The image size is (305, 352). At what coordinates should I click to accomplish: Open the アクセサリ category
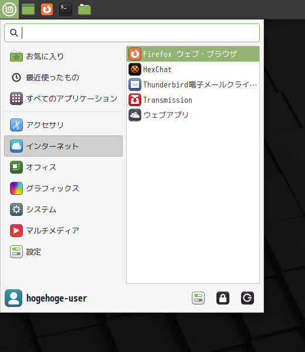[63, 125]
